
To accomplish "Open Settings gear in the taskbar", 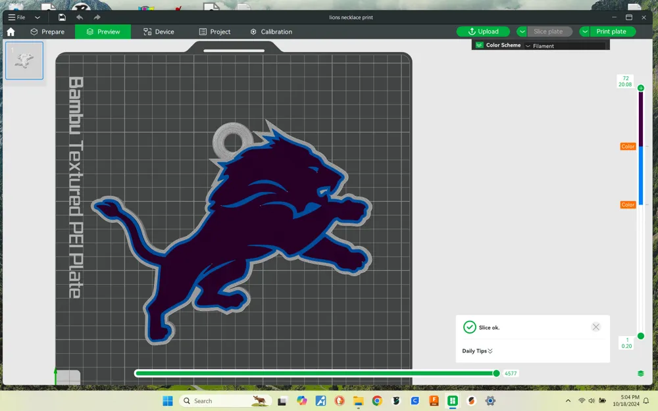I will coord(490,401).
